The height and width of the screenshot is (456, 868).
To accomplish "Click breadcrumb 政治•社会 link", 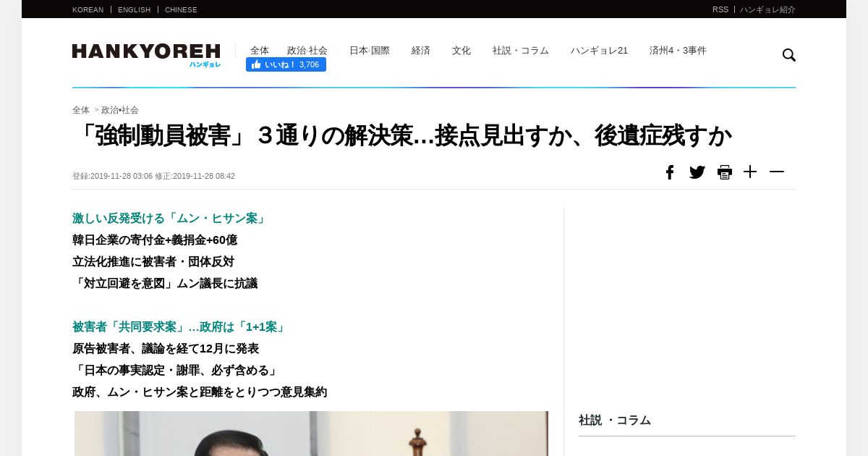I will click(x=120, y=110).
